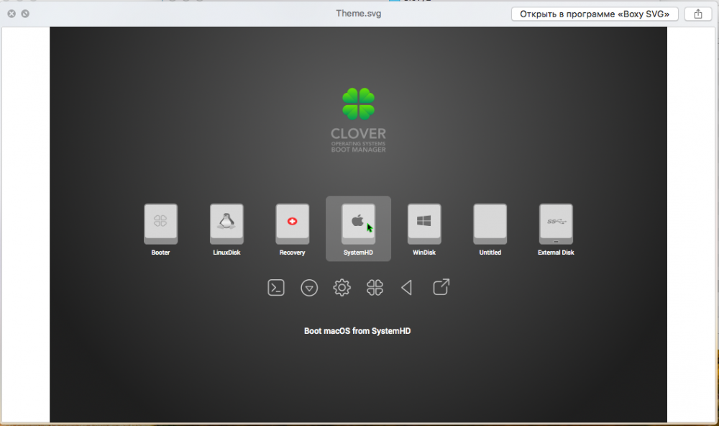The width and height of the screenshot is (719, 426).
Task: Click the "Recovery" label
Action: (x=292, y=253)
